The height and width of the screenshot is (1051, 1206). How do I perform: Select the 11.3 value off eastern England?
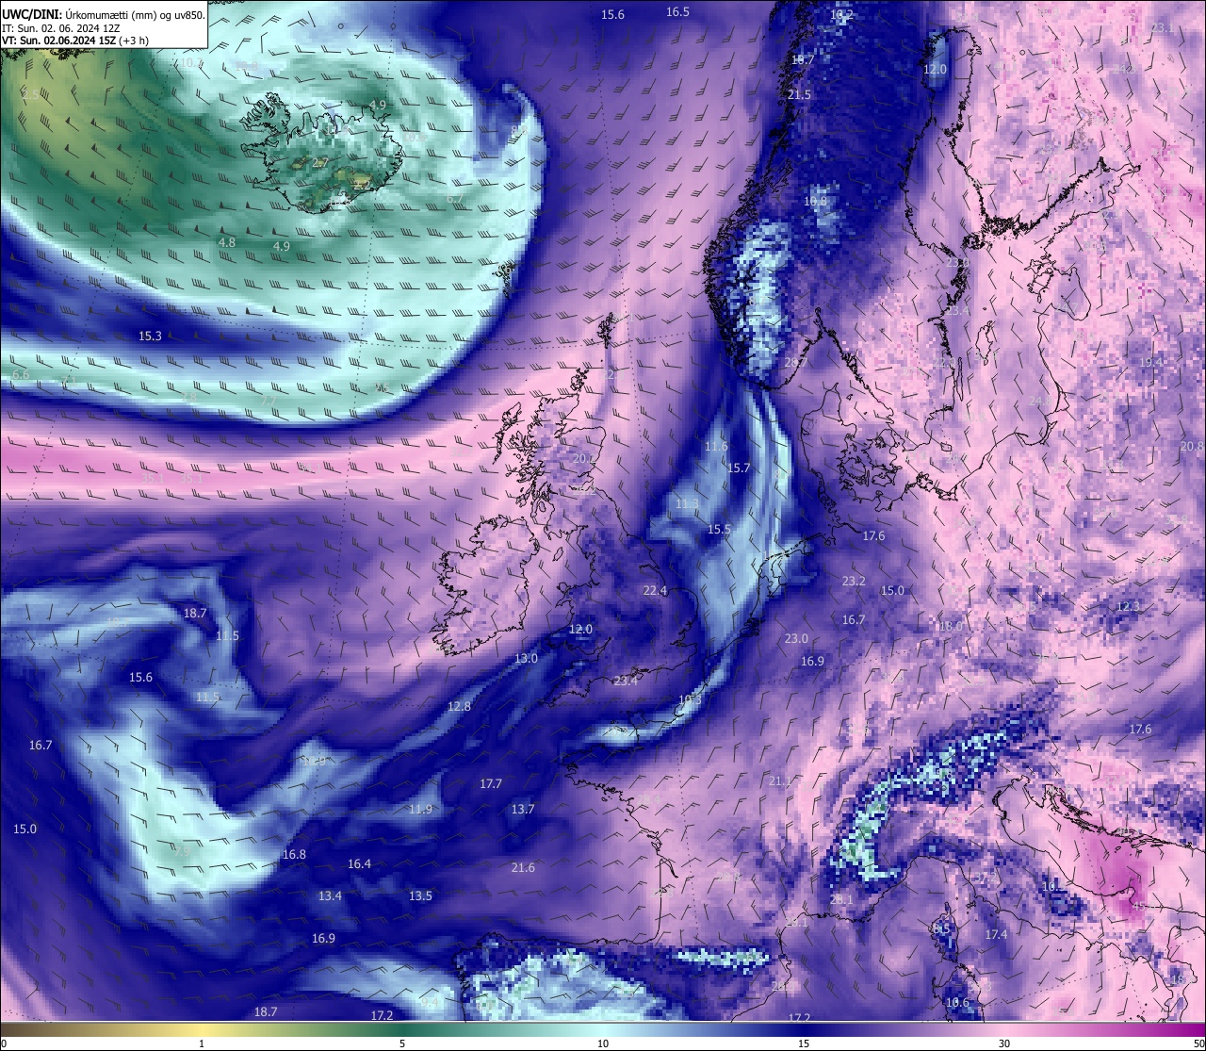687,505
